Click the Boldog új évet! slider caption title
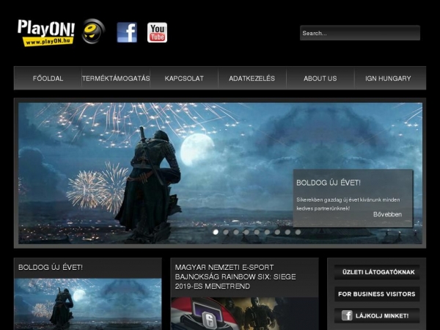Image resolution: width=440 pixels, height=330 pixels. (329, 183)
